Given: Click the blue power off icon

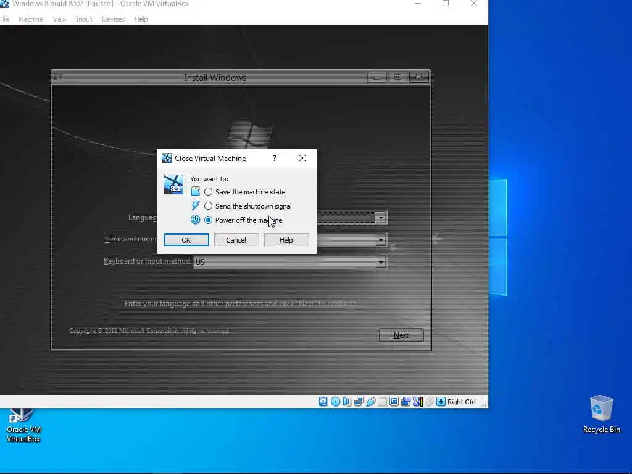Looking at the screenshot, I should 196,220.
